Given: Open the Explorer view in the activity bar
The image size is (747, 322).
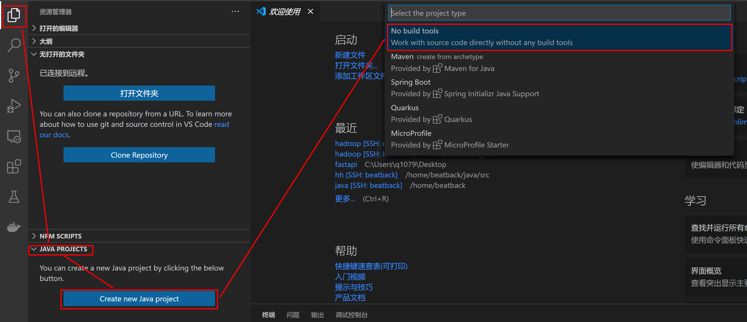Looking at the screenshot, I should pos(14,15).
